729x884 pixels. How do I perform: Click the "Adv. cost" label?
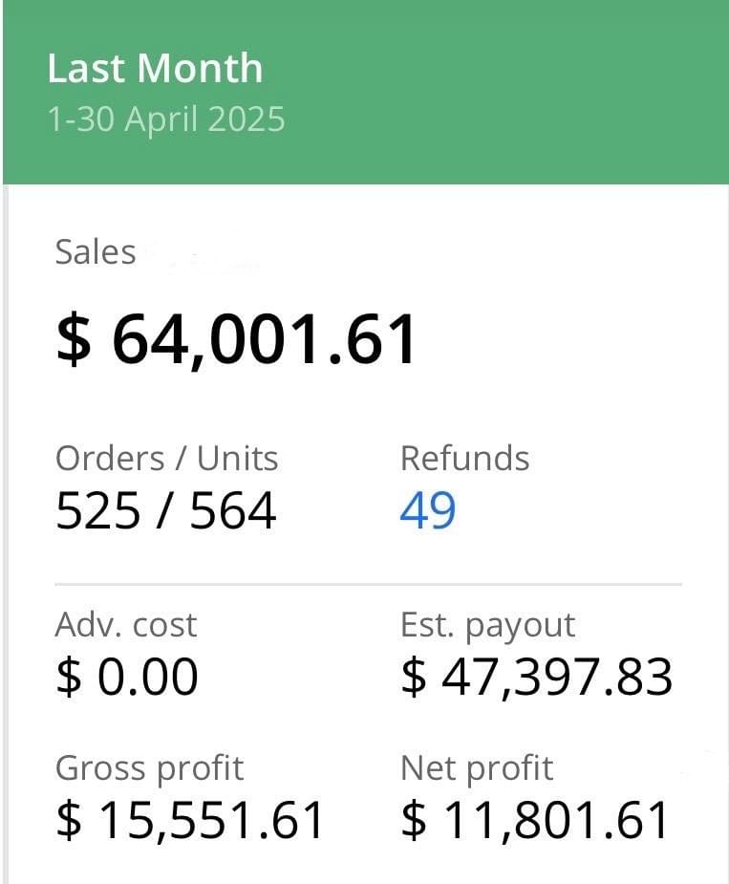[x=126, y=625]
